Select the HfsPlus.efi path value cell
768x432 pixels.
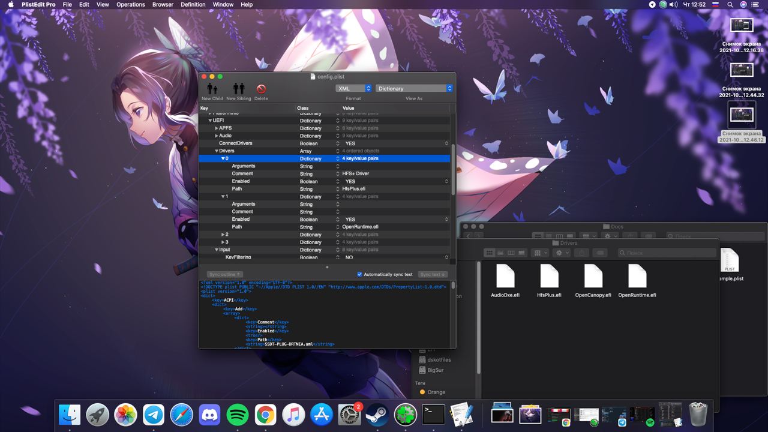[x=395, y=189]
